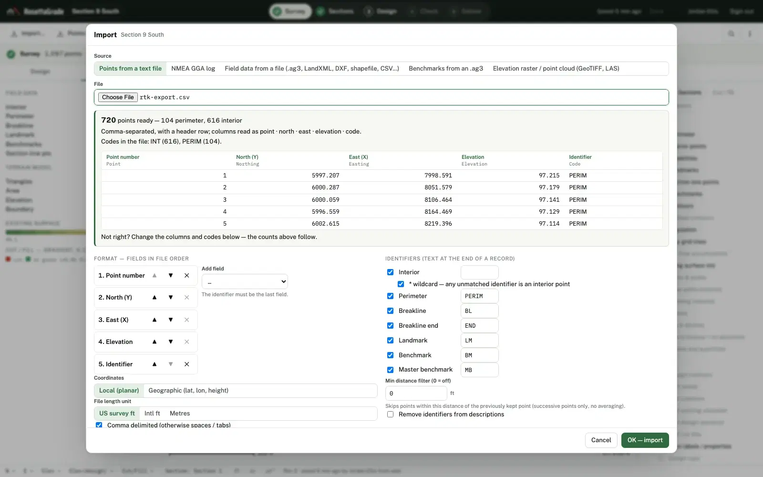
Task: Cancel the import dialog
Action: [x=601, y=440]
